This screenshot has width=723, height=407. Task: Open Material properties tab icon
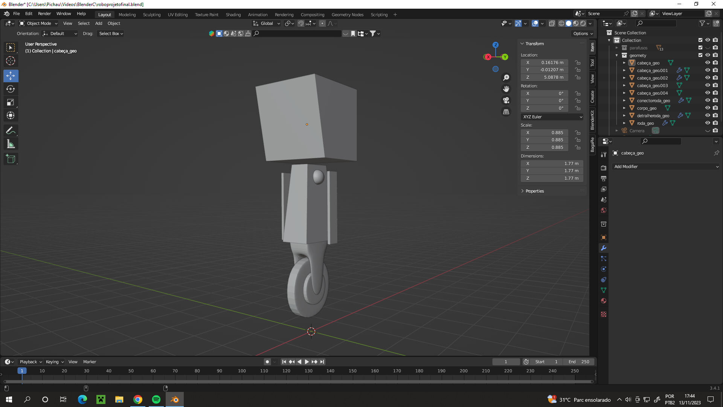[x=604, y=301]
